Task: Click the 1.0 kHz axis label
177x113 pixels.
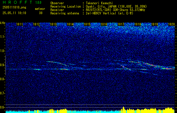Action: [x=3, y=51]
